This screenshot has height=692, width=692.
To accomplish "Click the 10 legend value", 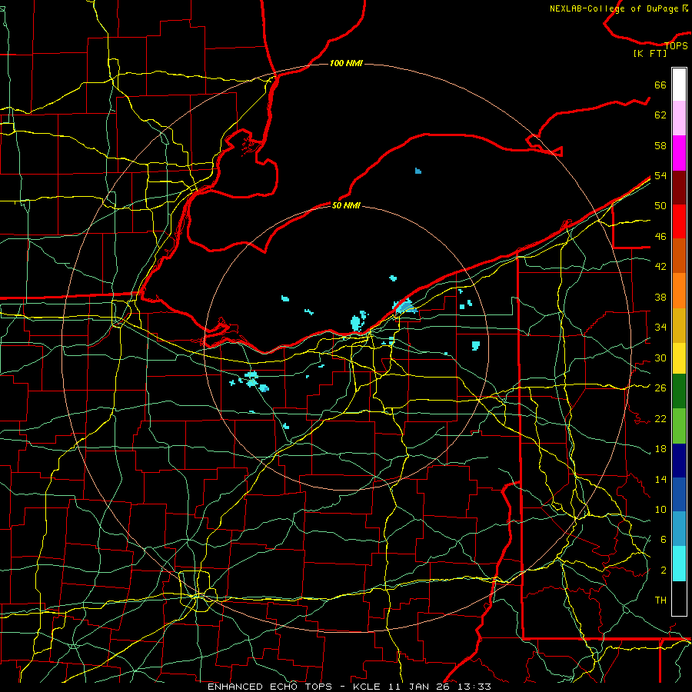I will (x=660, y=510).
